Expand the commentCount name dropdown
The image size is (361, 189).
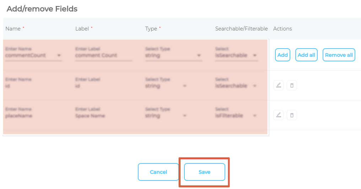tap(59, 56)
